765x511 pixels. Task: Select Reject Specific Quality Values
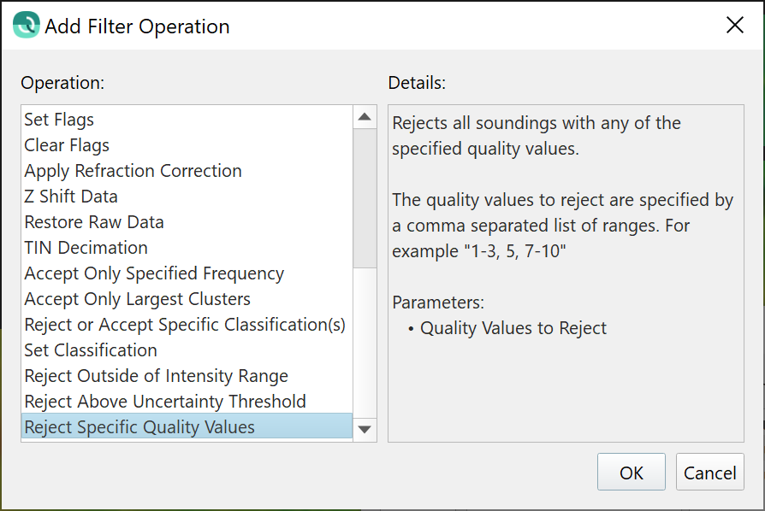(x=139, y=427)
